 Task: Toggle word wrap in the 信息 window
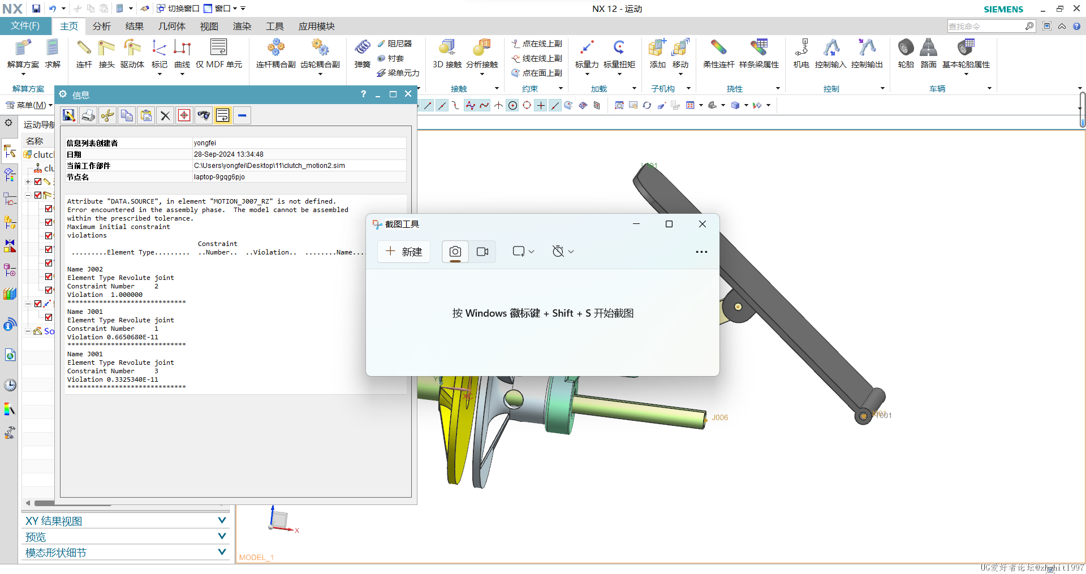223,115
